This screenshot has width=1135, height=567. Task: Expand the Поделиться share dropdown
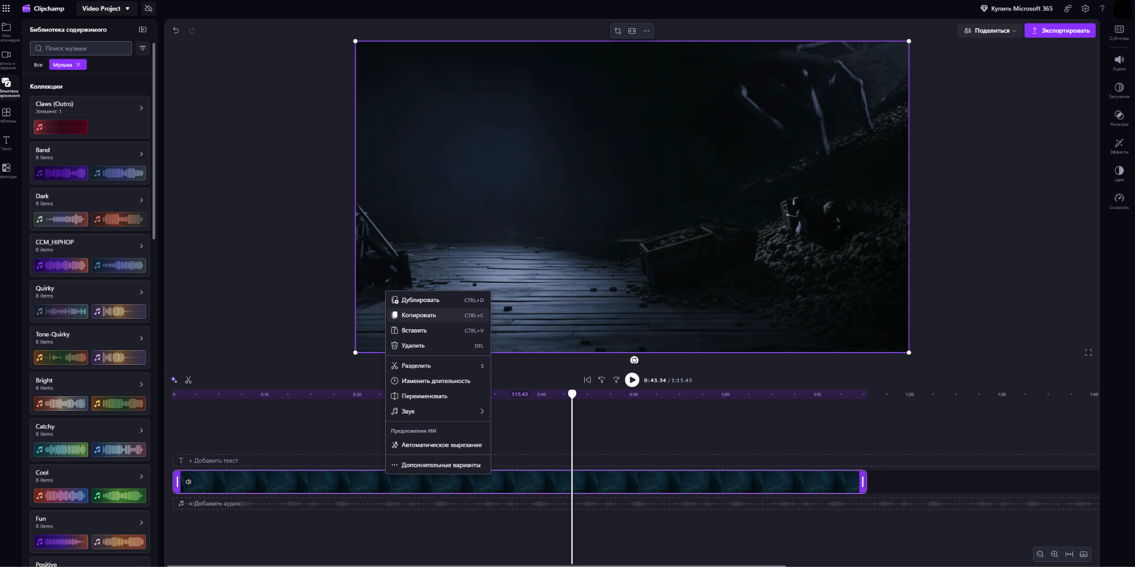[x=991, y=30]
